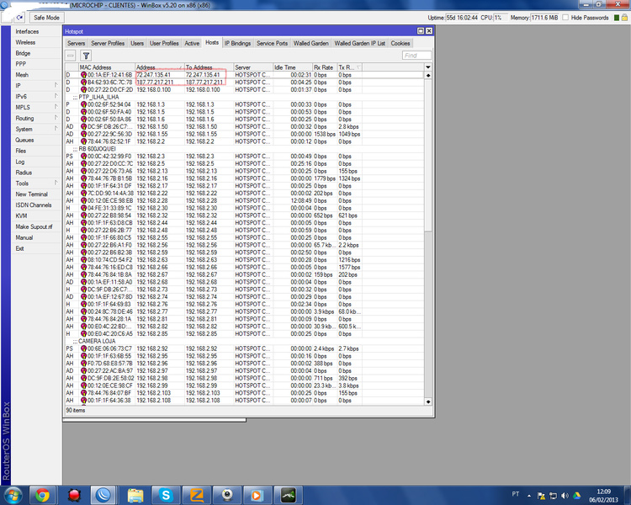Sort by the MAC Address column header
The width and height of the screenshot is (631, 505).
[x=107, y=67]
